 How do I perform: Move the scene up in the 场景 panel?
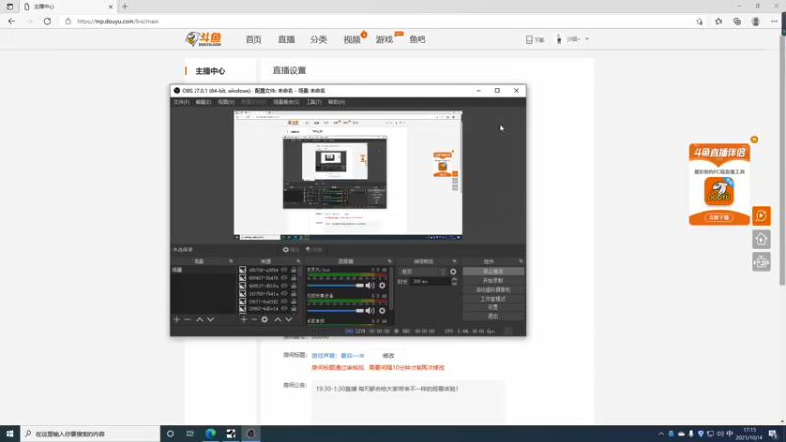click(200, 320)
